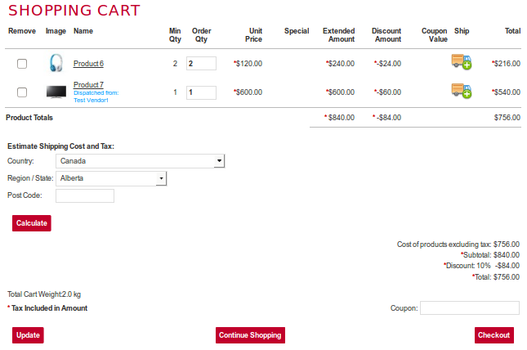This screenshot has height=350, width=527.
Task: Click the Product Totals extended amount $840.00
Action: pos(339,118)
